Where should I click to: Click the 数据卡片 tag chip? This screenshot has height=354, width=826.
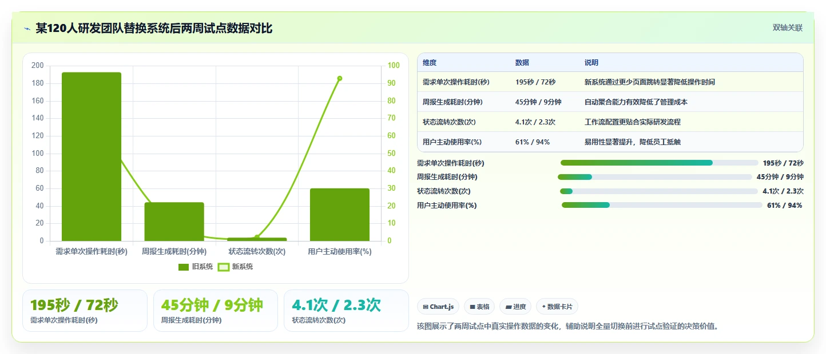(557, 307)
